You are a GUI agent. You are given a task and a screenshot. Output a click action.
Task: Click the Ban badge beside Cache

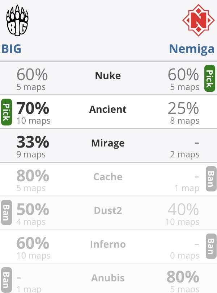(x=211, y=179)
